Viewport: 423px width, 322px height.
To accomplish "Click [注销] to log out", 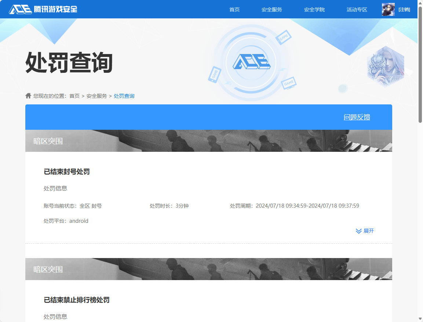I will [404, 9].
